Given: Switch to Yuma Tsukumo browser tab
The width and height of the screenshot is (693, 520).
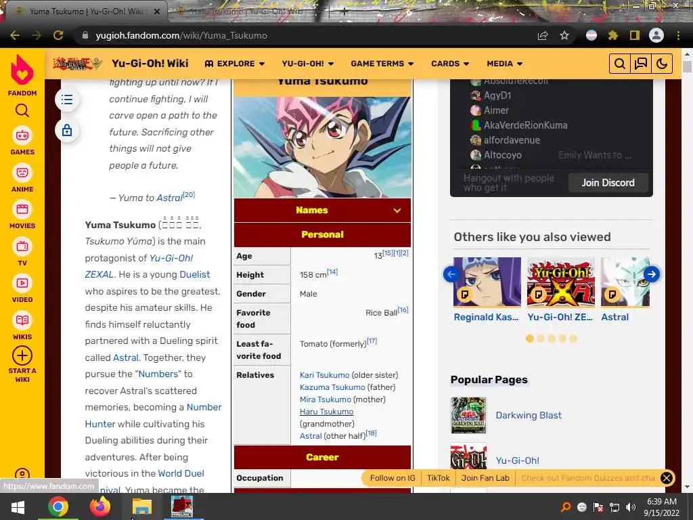Looking at the screenshot, I should pos(86,12).
